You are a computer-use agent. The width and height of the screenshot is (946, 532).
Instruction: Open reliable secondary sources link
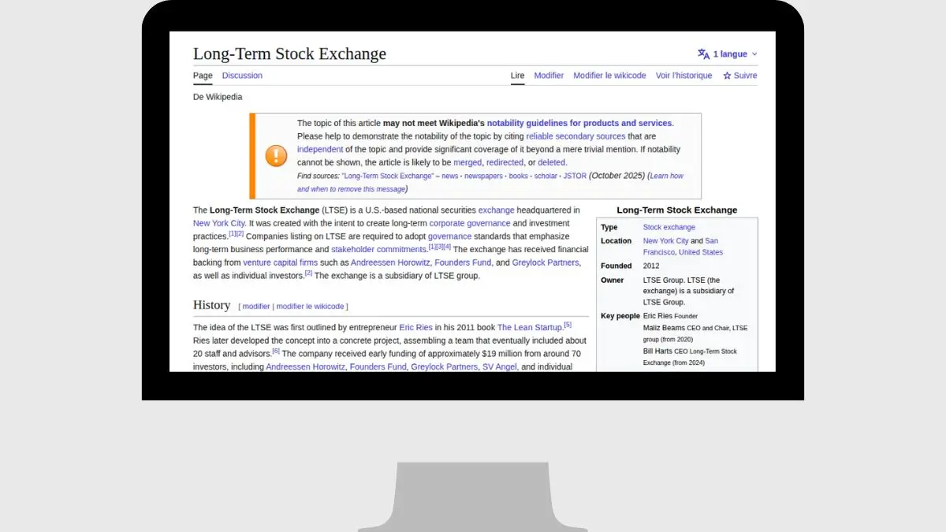(575, 136)
